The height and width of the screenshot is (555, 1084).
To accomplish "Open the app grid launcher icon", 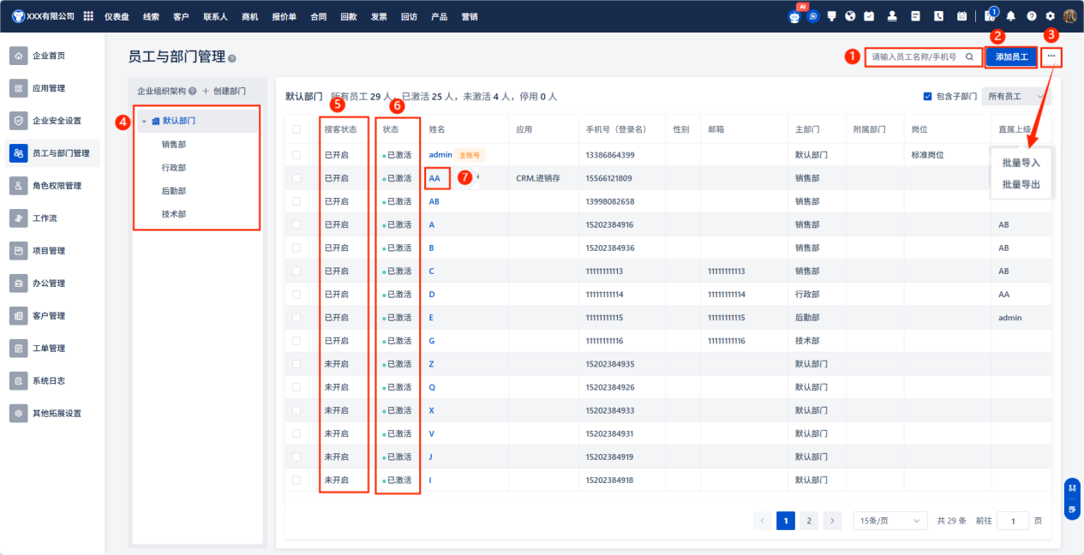I will click(x=88, y=16).
